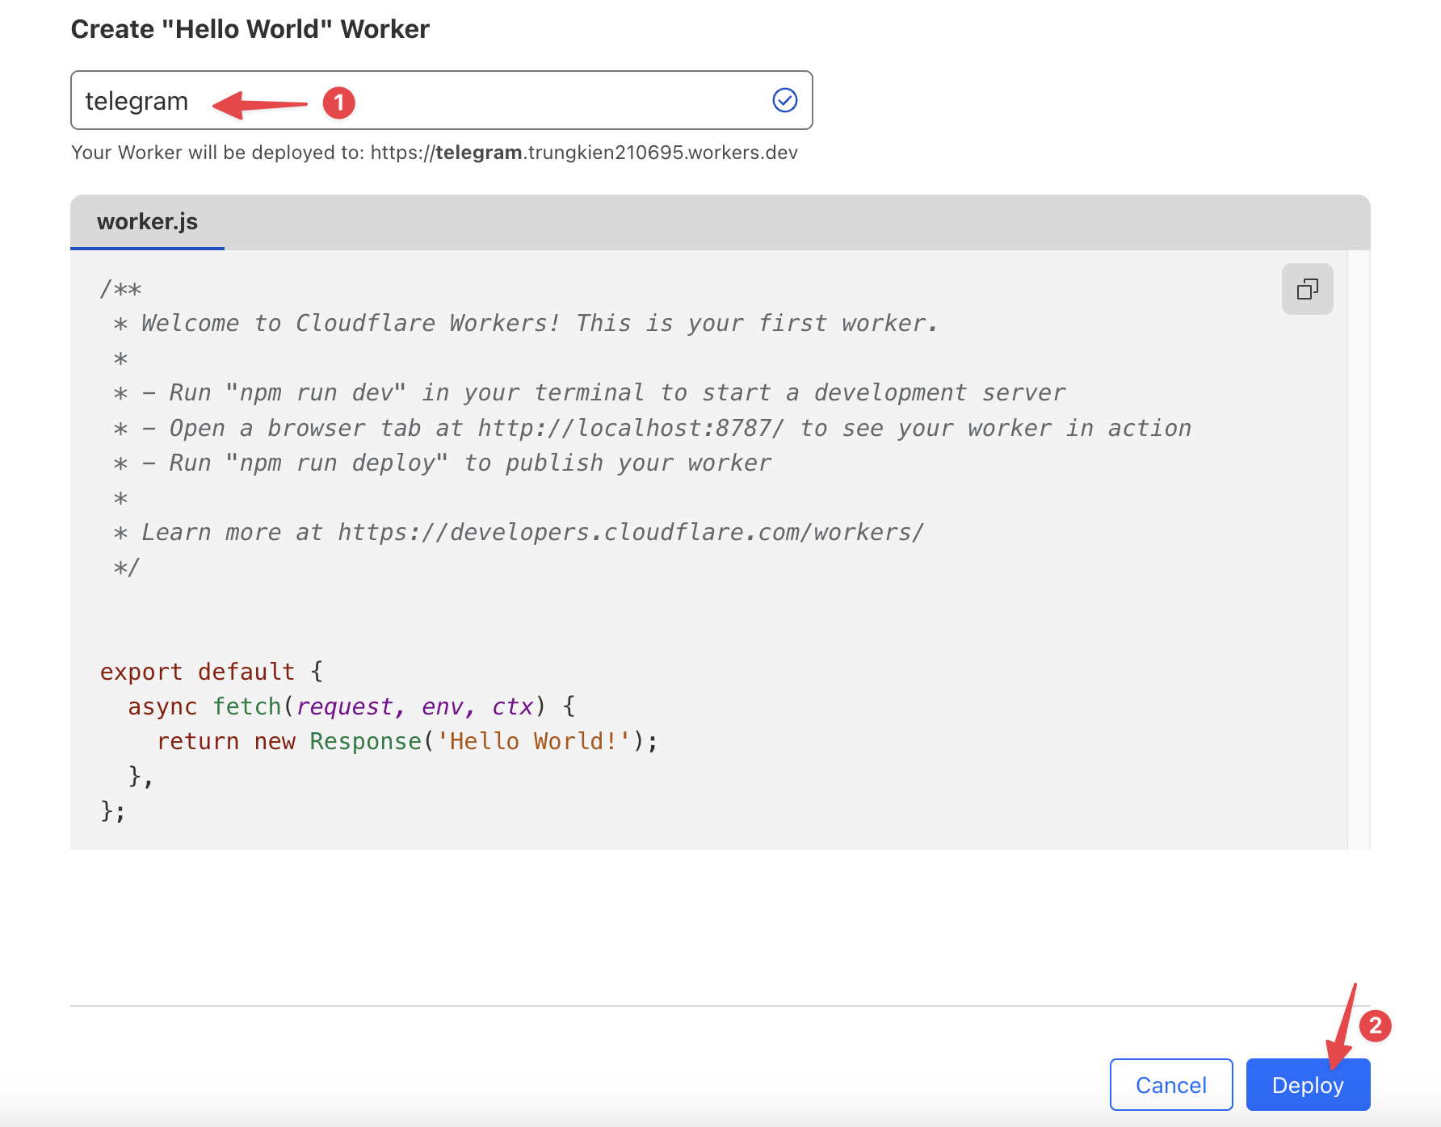
Task: Click the 'Welcome to Cloudflare Workers!' comment line
Action: (x=526, y=324)
